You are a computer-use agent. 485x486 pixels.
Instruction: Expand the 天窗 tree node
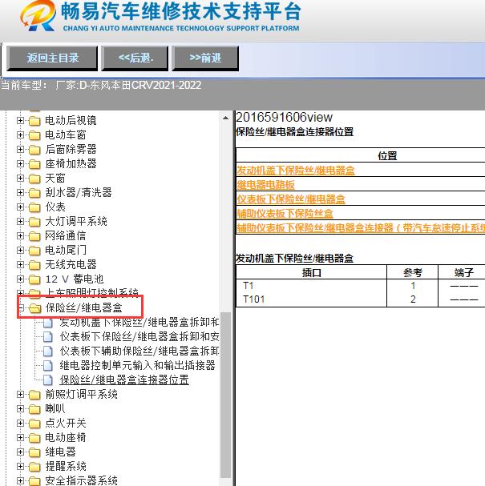coord(20,178)
